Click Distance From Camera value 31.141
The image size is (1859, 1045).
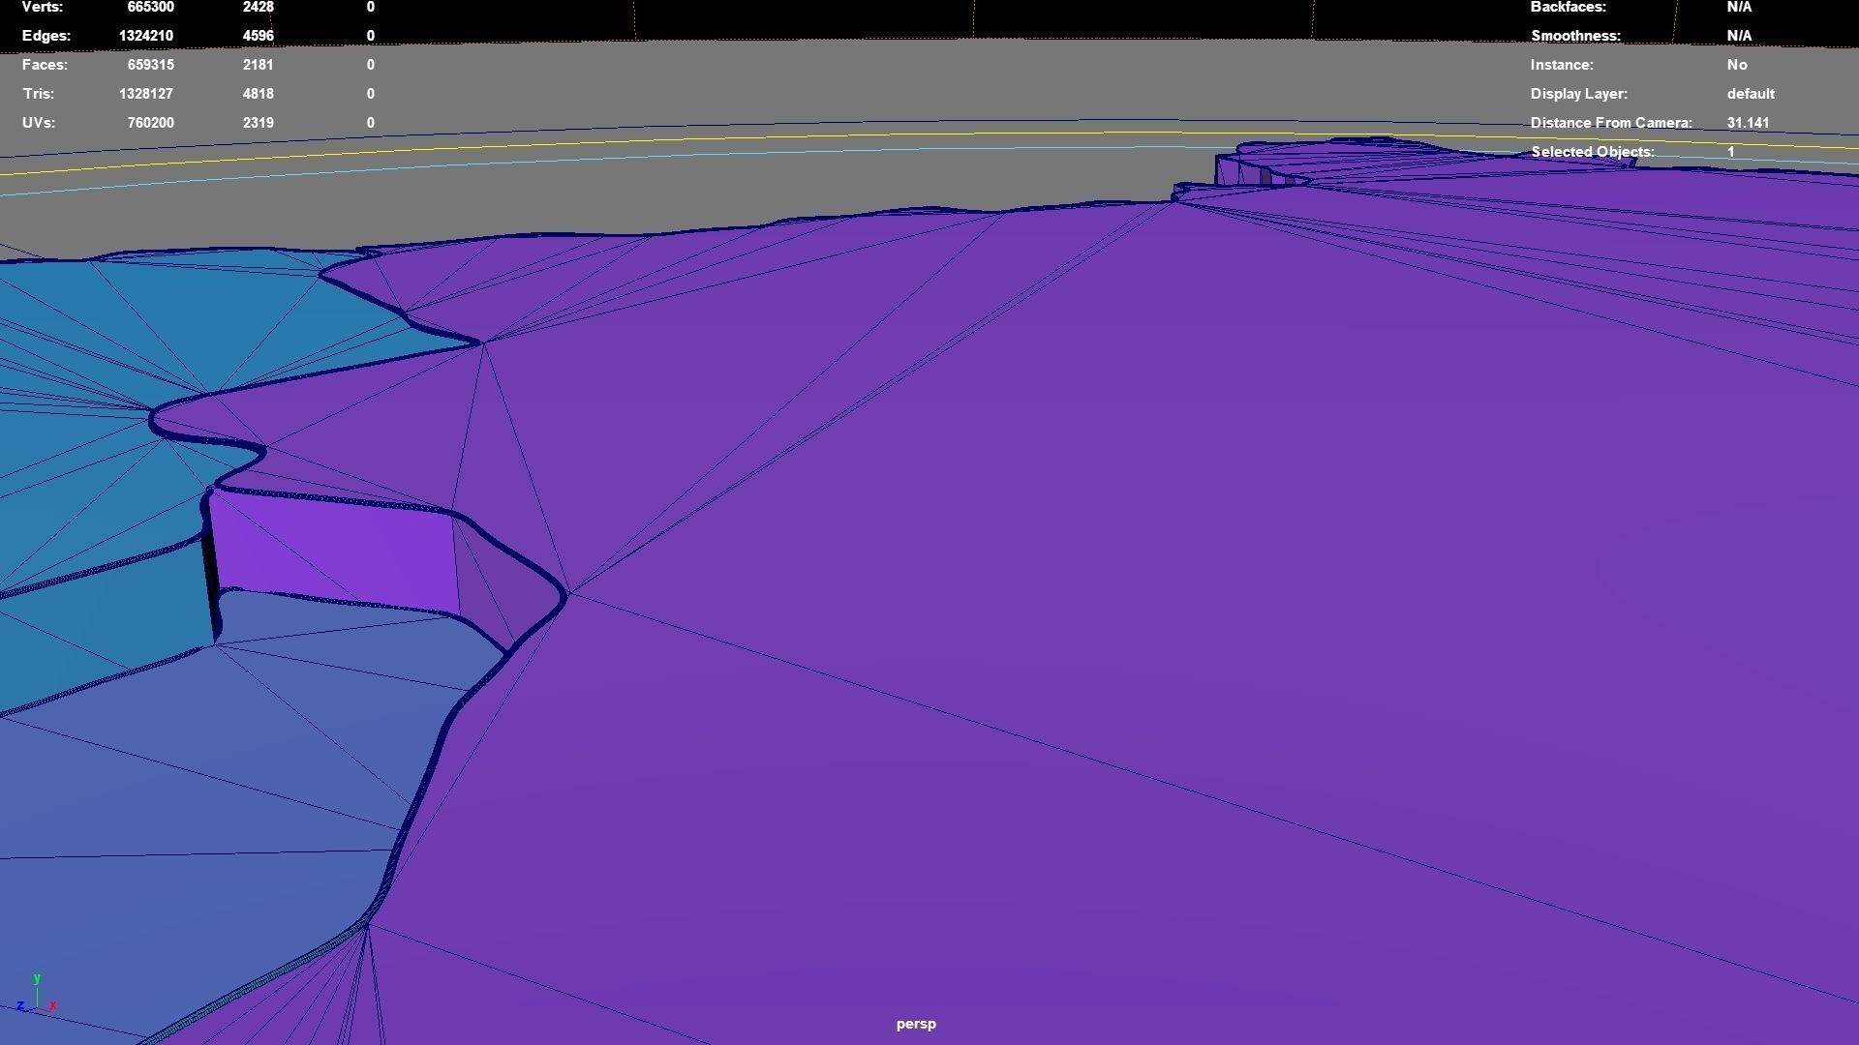coord(1748,123)
